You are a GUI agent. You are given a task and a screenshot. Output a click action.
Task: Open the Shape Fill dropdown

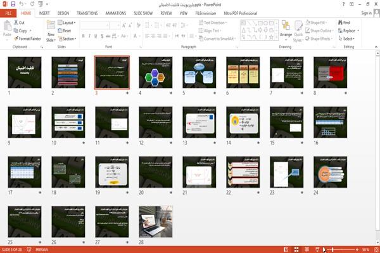pos(316,23)
